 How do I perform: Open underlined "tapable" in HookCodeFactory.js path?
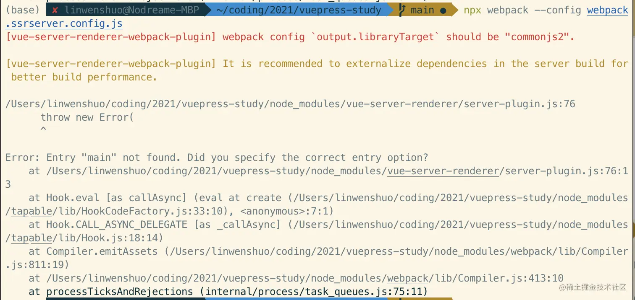31,212
